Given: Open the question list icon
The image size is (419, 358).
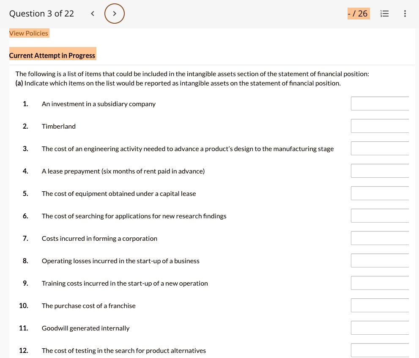Looking at the screenshot, I should (384, 14).
